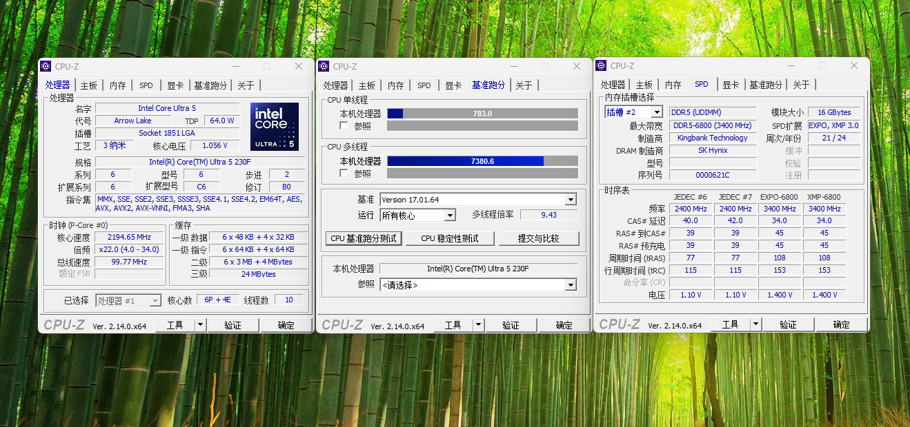Select 基准跑分 tab in left window
910x427 pixels.
point(210,85)
